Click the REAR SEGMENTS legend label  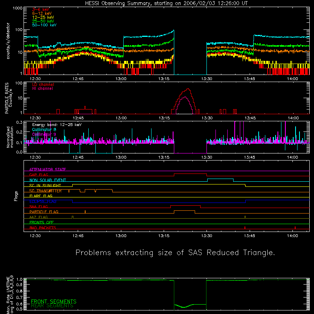click(x=52, y=306)
